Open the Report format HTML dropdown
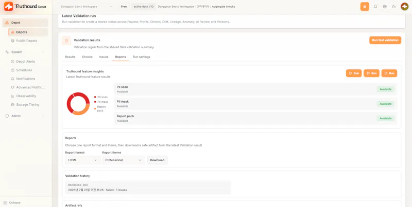The height and width of the screenshot is (207, 412). point(82,160)
